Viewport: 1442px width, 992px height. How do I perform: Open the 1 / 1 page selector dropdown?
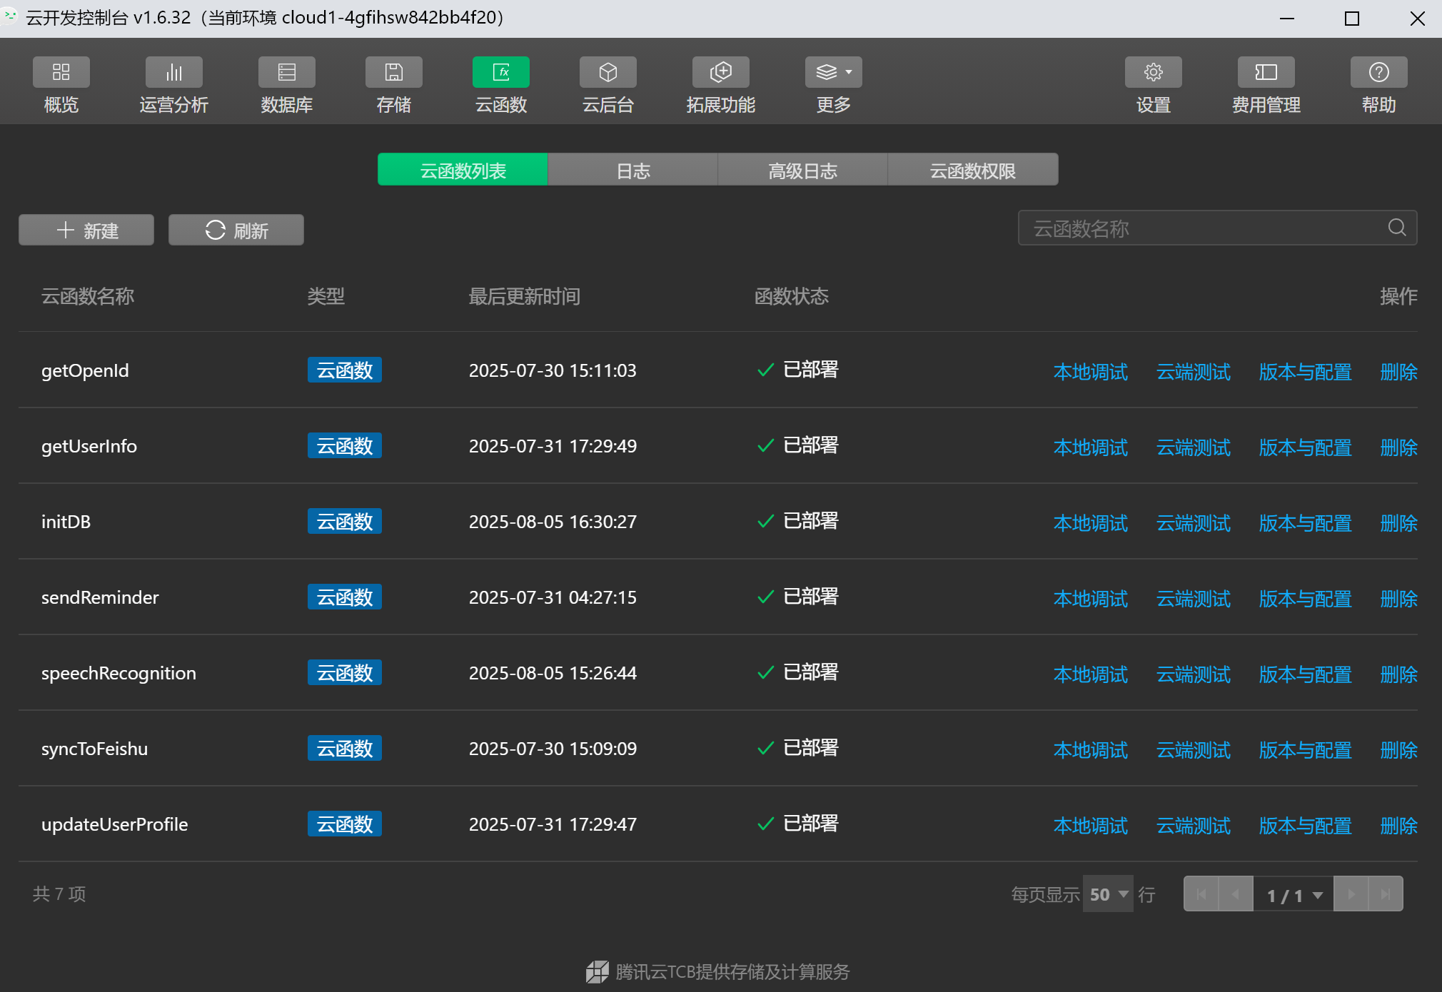coord(1294,894)
